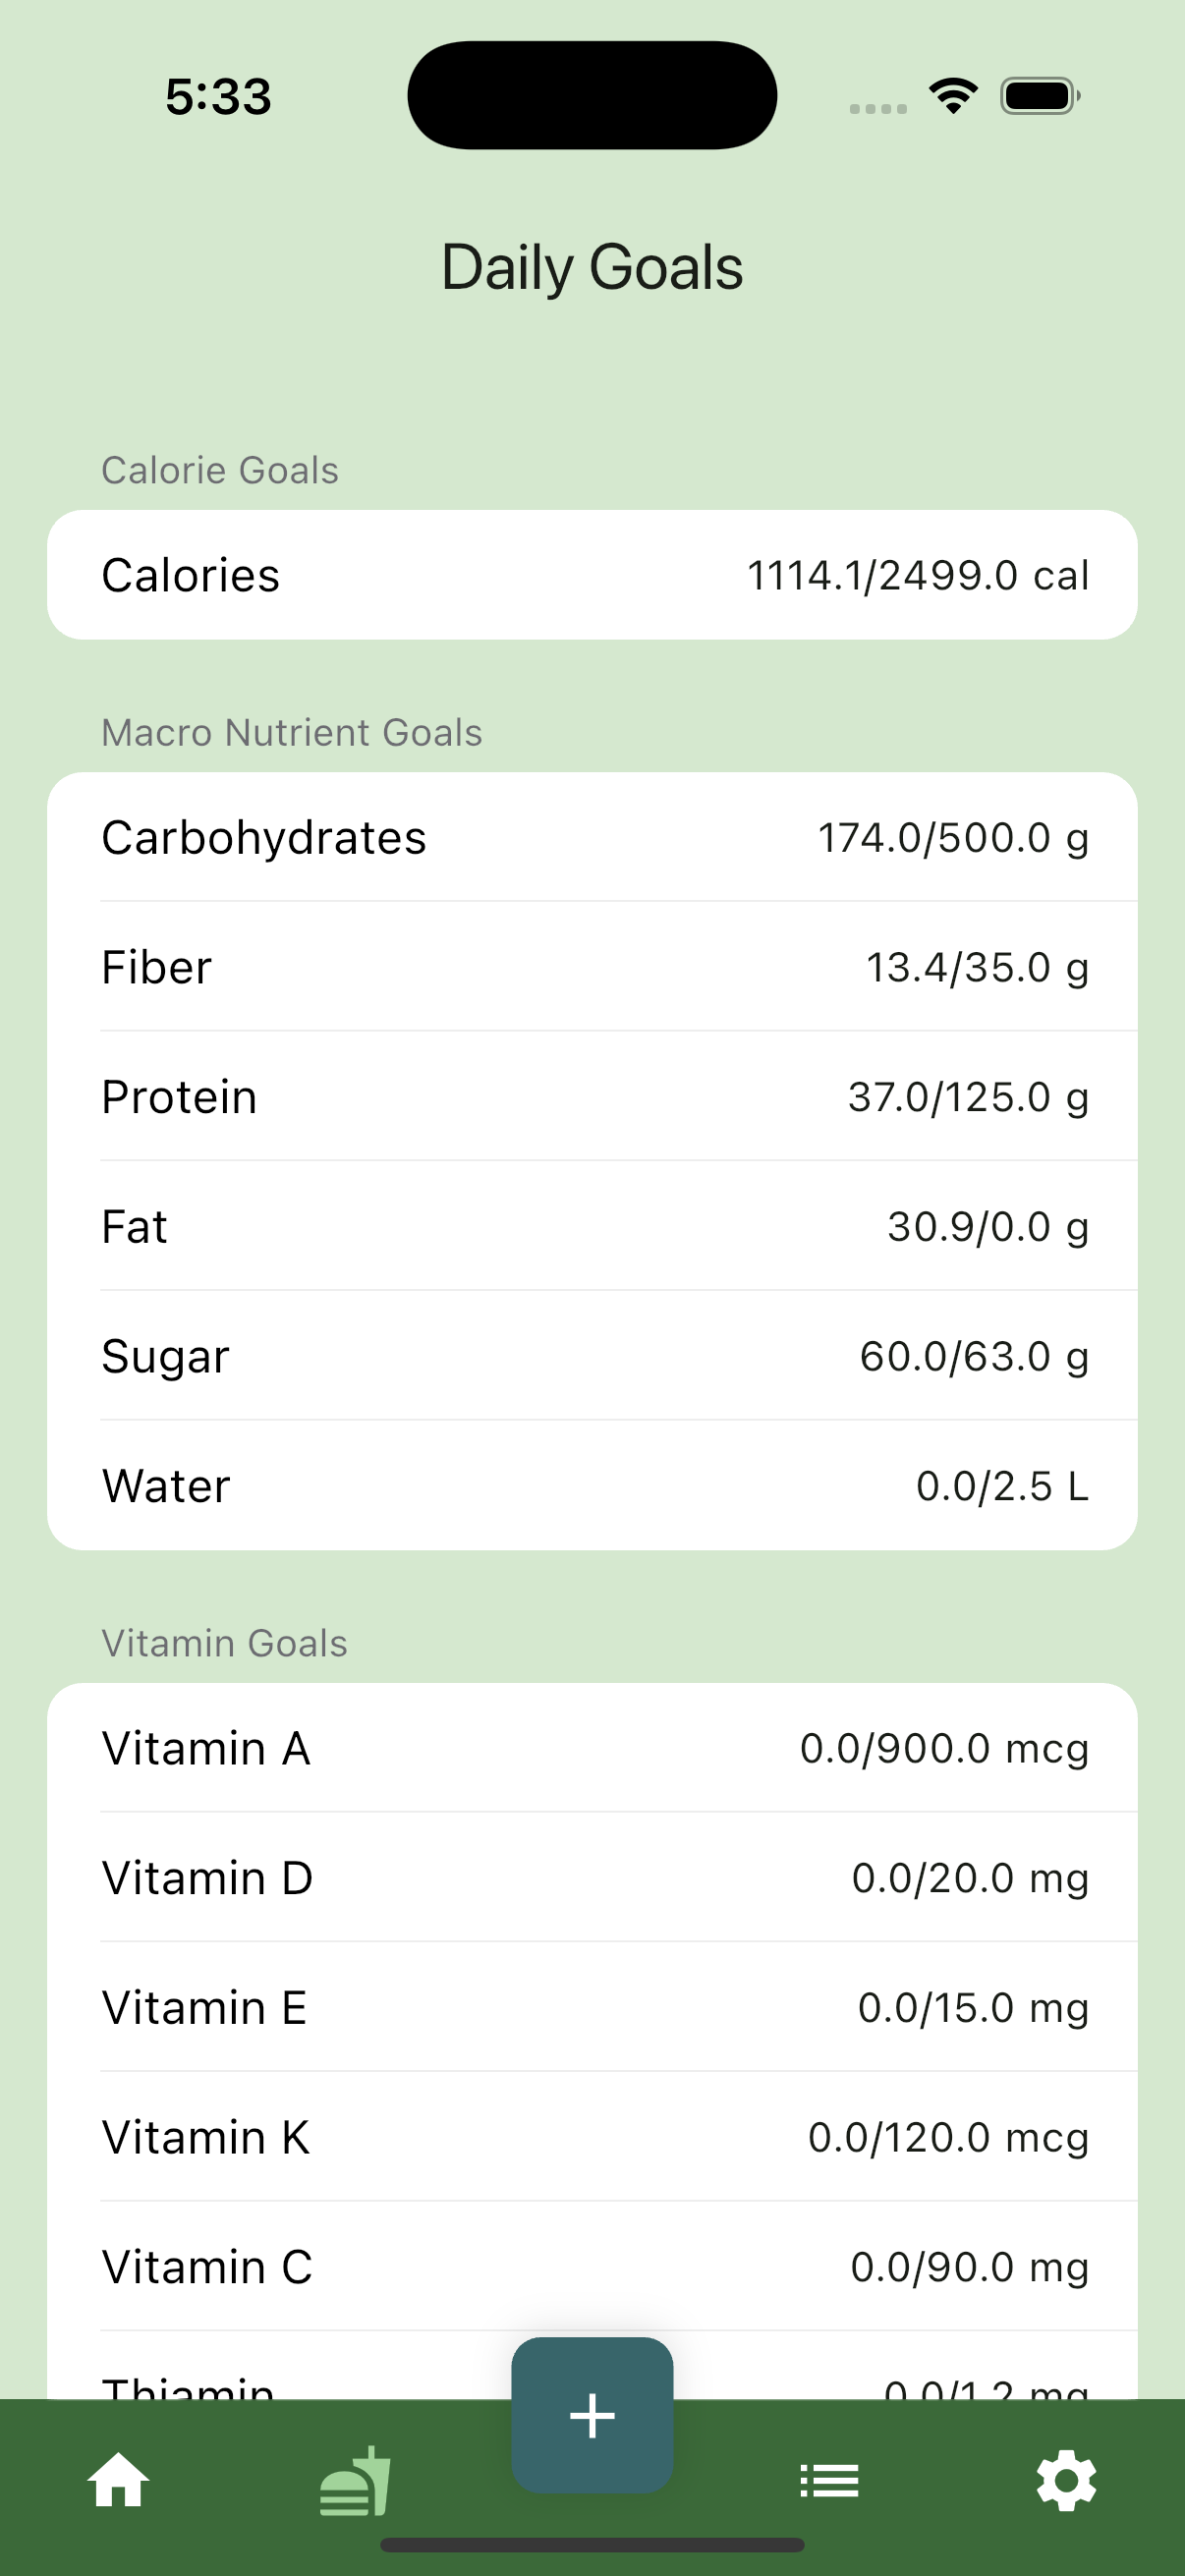Open the food burger and drink tab icon

355,2481
